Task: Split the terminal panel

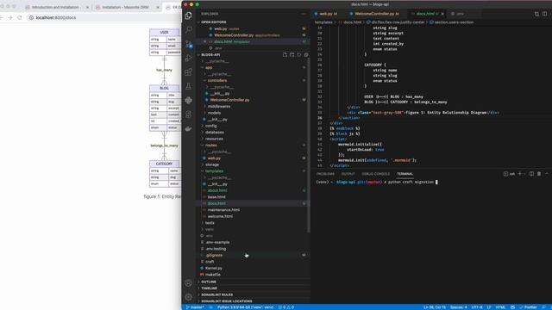Action: [531, 174]
